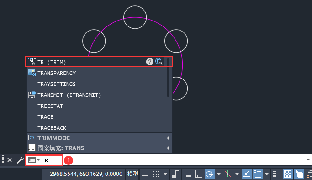312x180 pixels.
Task: Toggle selection cycling in status bar
Action: coord(299,174)
